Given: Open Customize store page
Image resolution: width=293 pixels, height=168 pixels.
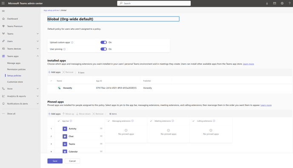Looking at the screenshot, I should (x=15, y=82).
